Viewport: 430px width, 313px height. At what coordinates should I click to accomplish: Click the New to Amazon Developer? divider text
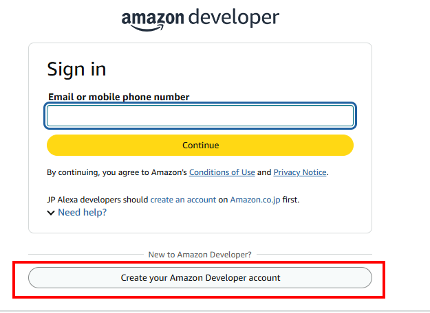point(200,255)
